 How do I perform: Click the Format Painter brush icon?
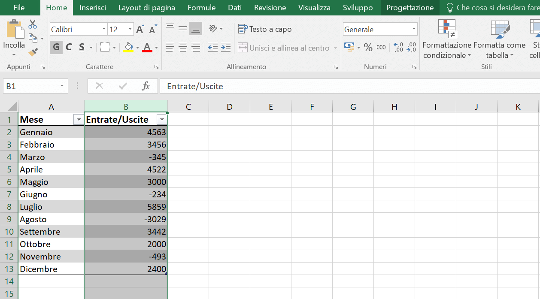(x=33, y=52)
